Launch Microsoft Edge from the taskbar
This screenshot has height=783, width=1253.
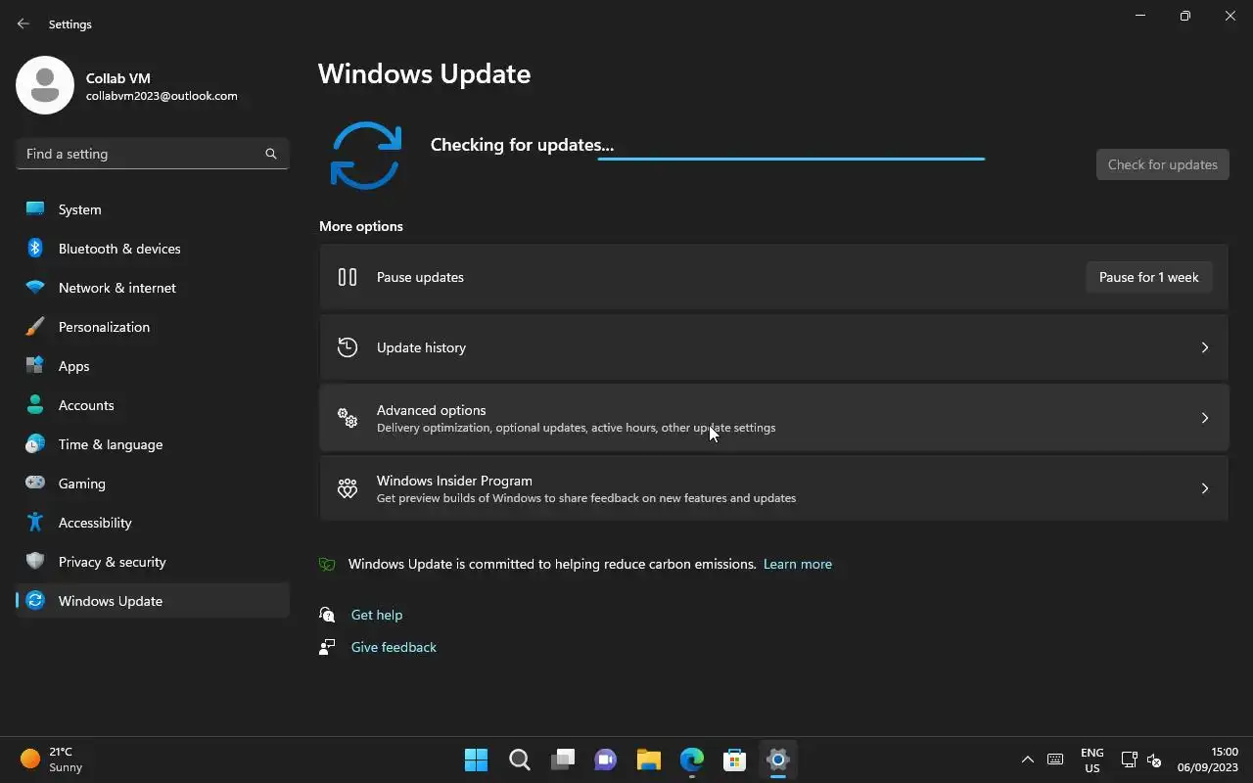pos(692,760)
